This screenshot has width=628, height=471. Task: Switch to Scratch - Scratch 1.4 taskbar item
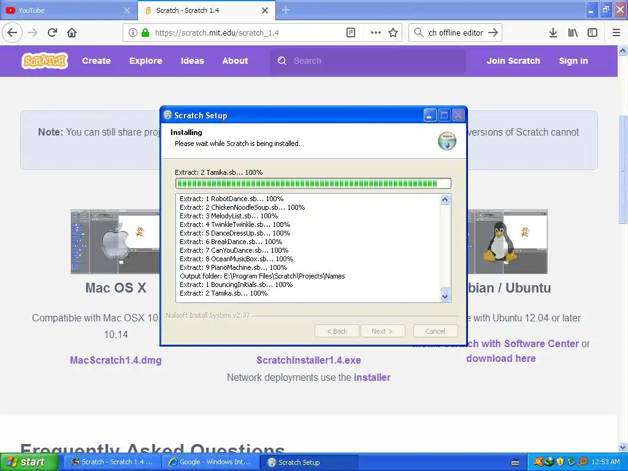click(x=112, y=462)
